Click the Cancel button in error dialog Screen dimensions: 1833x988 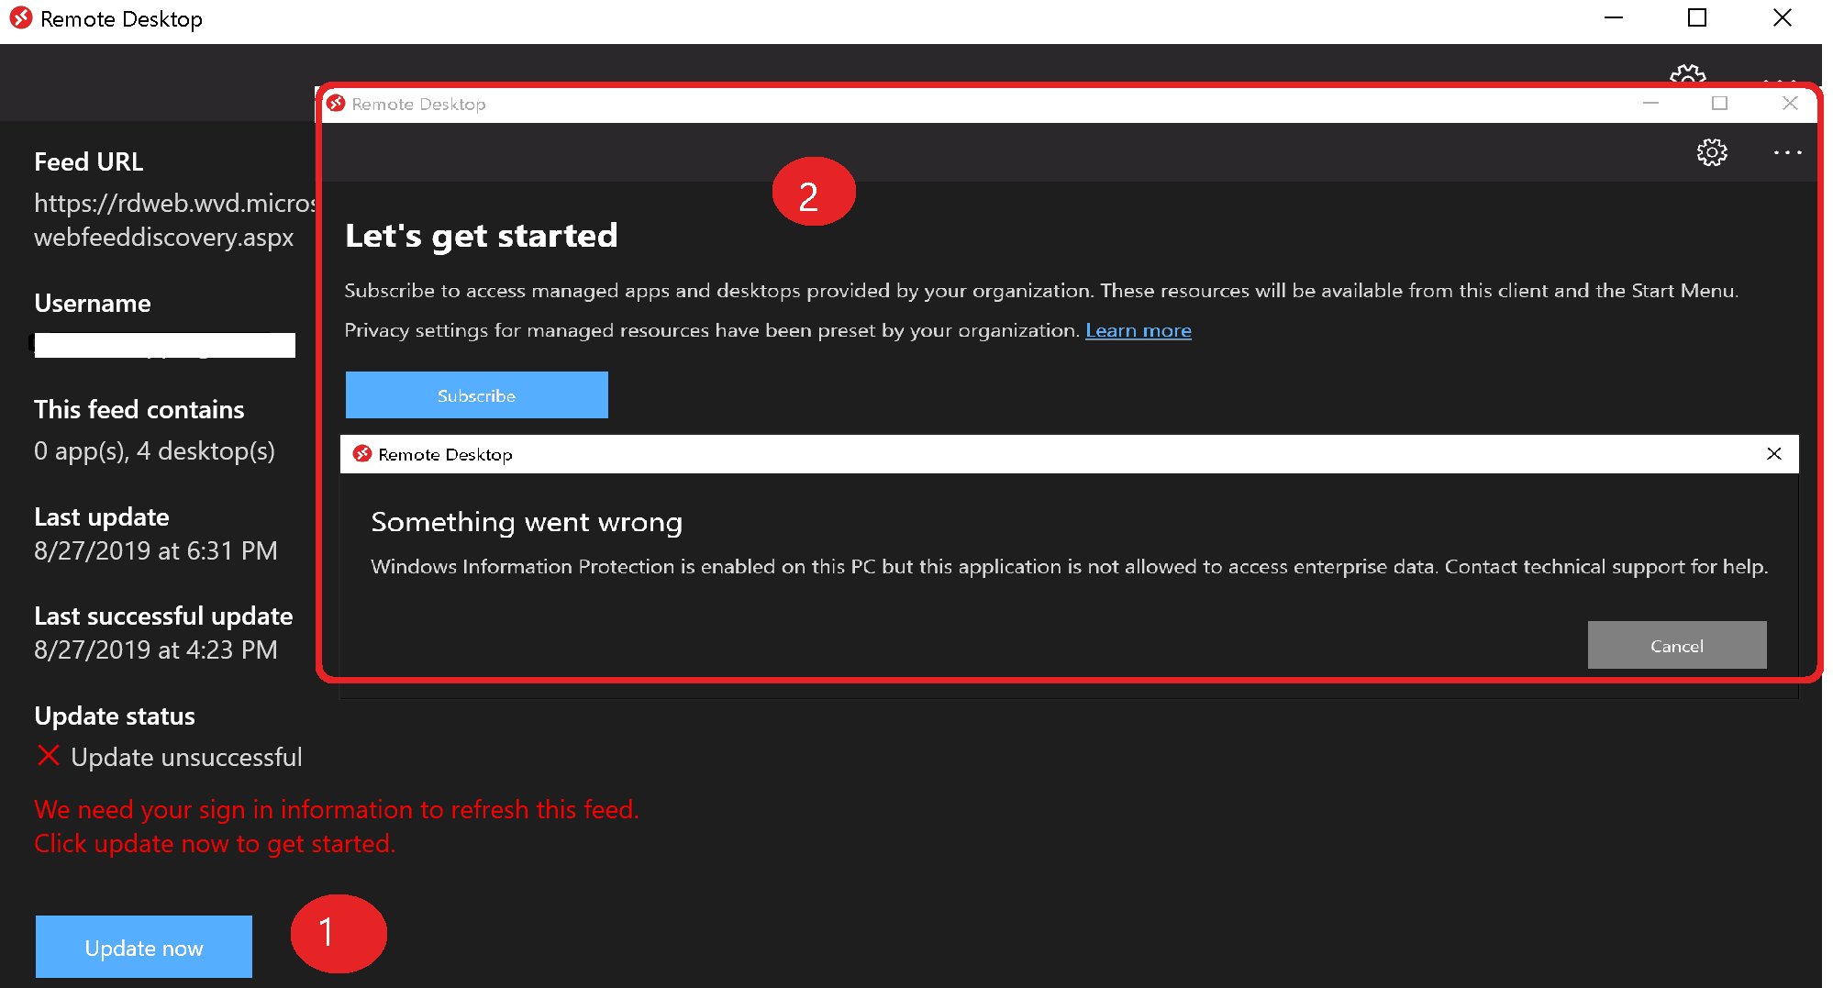coord(1677,645)
